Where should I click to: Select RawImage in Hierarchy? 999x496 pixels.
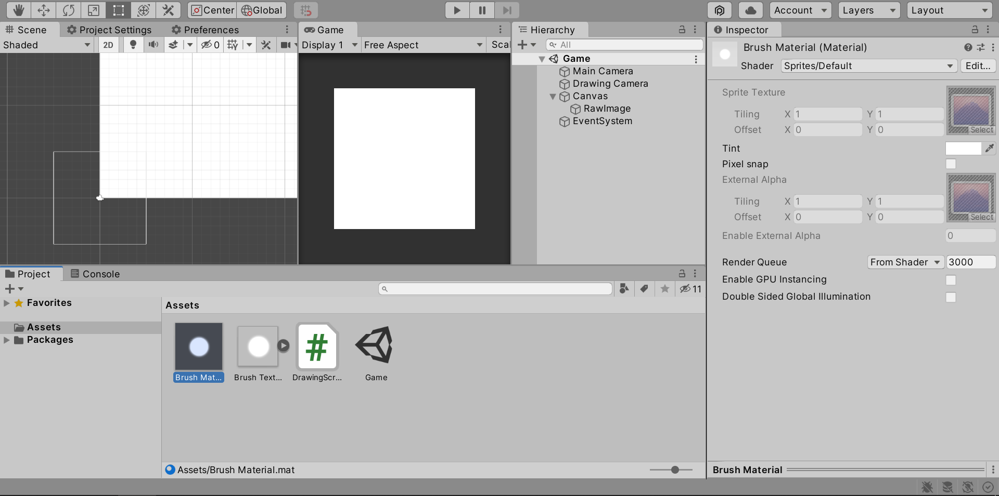click(607, 109)
